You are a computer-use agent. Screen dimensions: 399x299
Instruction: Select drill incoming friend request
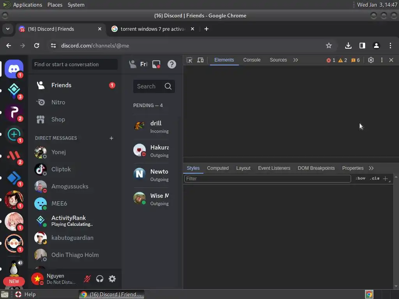pyautogui.click(x=152, y=127)
